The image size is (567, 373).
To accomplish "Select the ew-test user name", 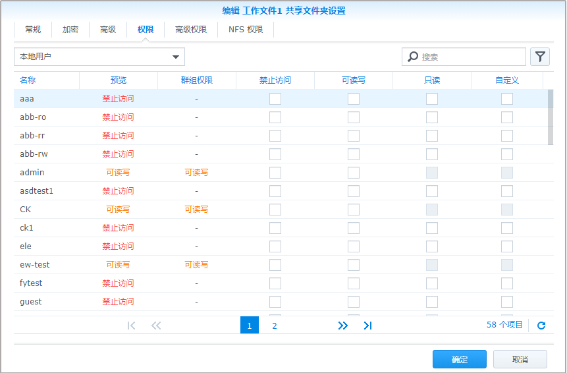I will [x=35, y=265].
